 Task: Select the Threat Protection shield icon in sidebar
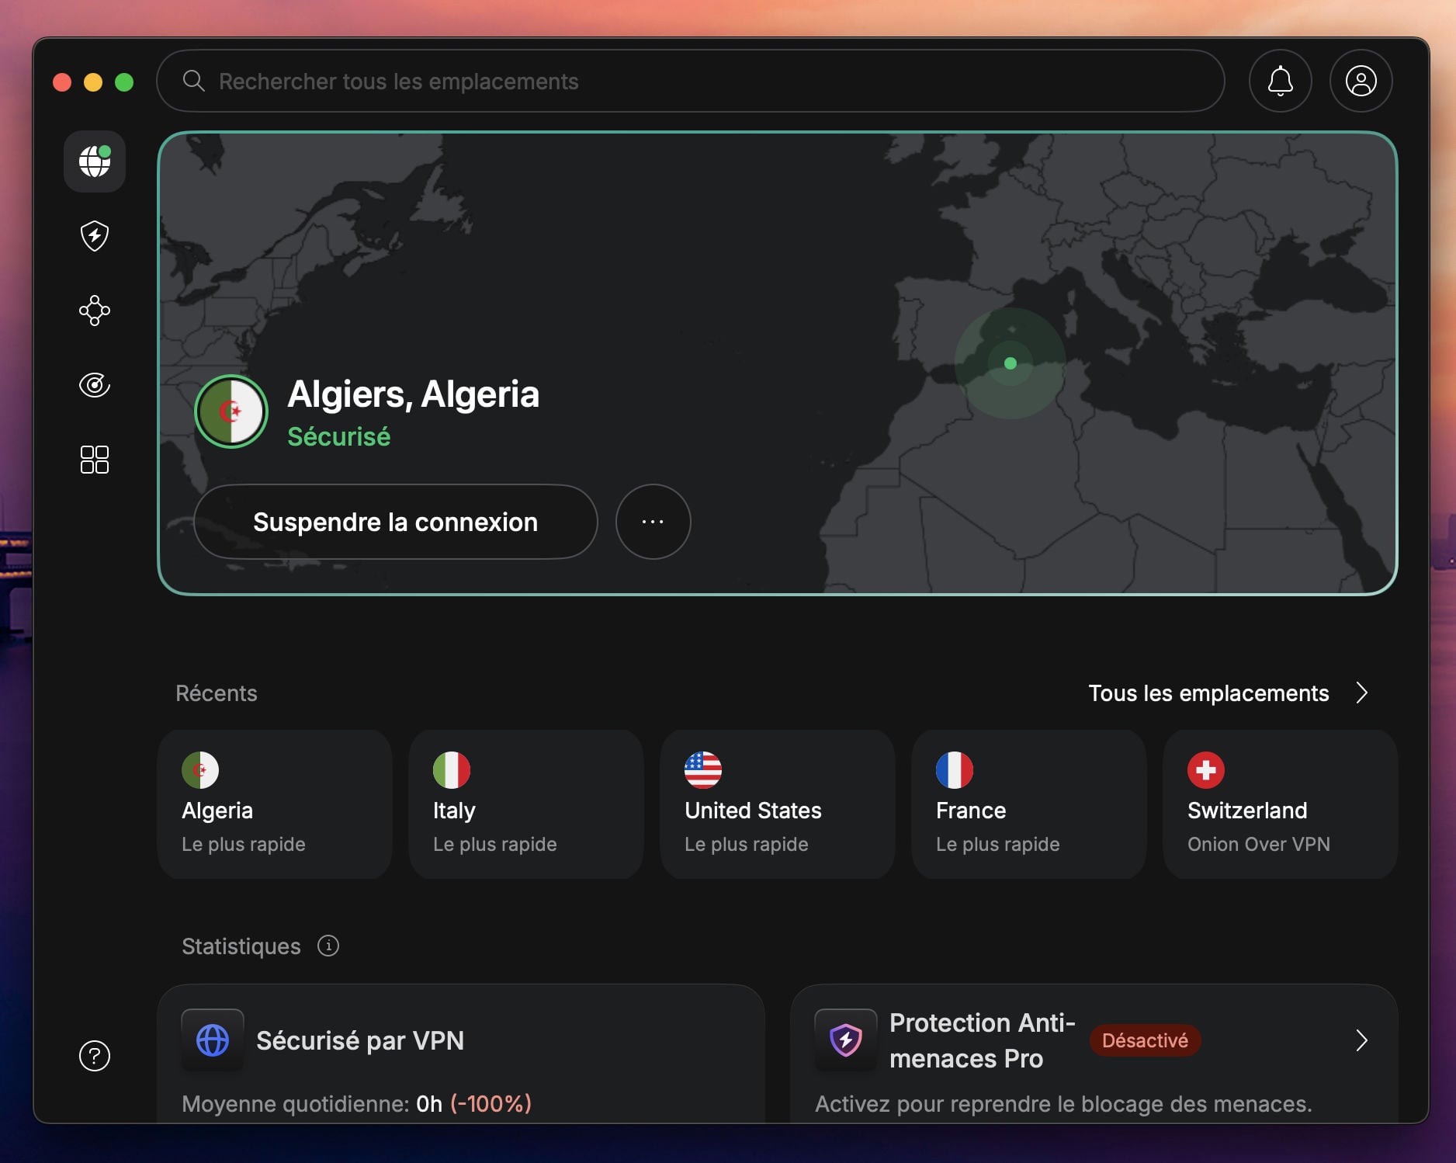click(x=94, y=236)
